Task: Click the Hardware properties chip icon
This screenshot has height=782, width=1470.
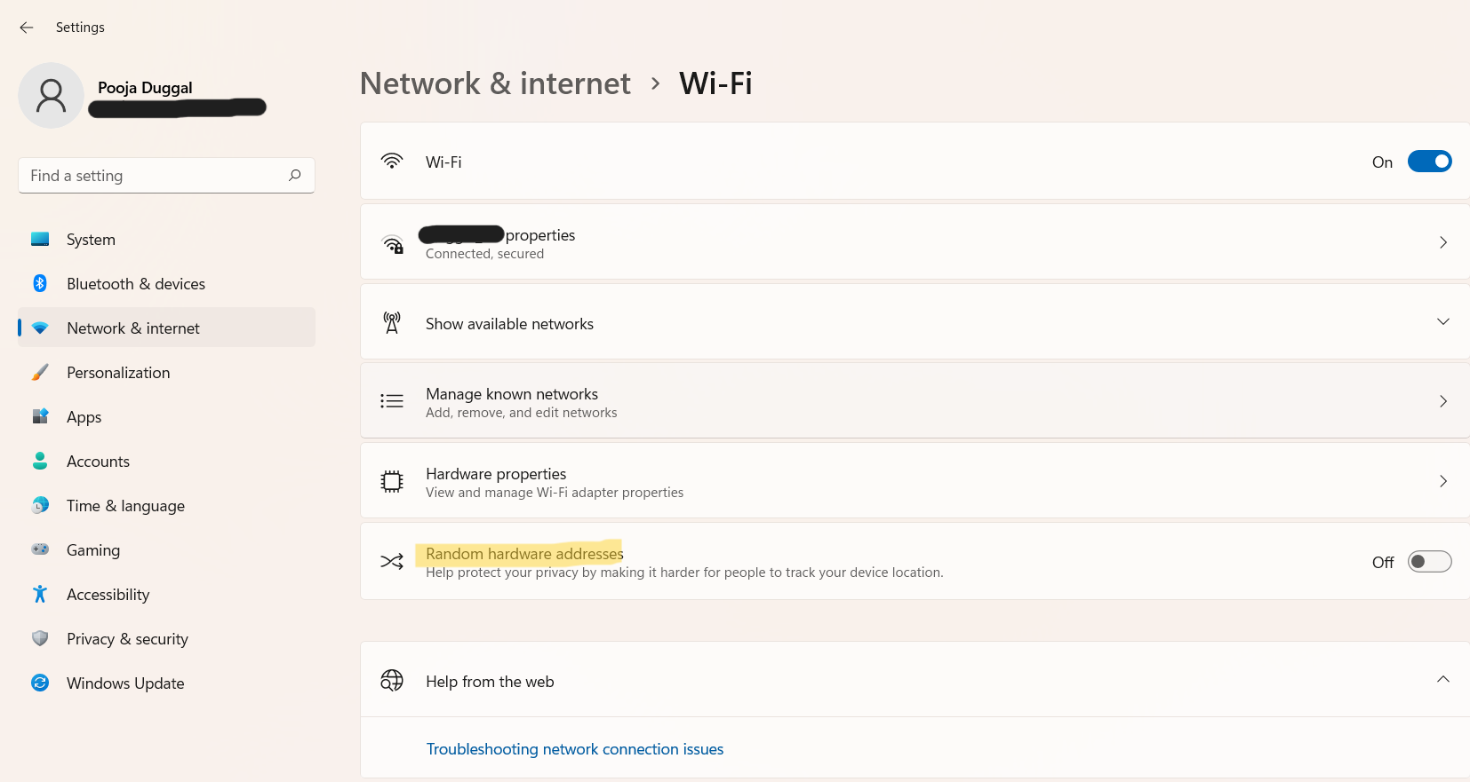Action: (392, 482)
